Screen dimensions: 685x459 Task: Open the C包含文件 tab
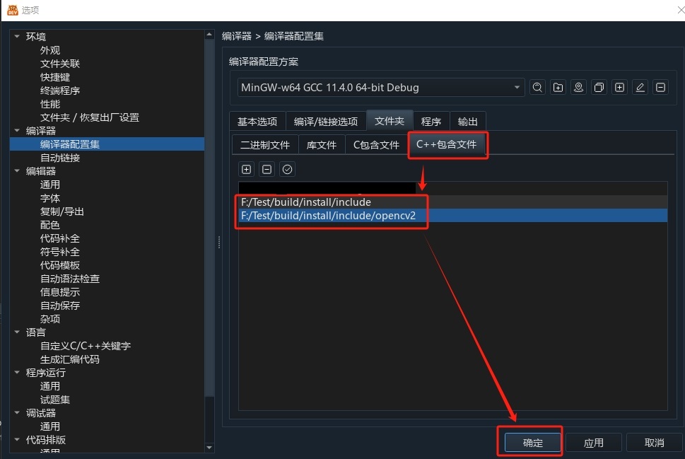[x=375, y=145]
